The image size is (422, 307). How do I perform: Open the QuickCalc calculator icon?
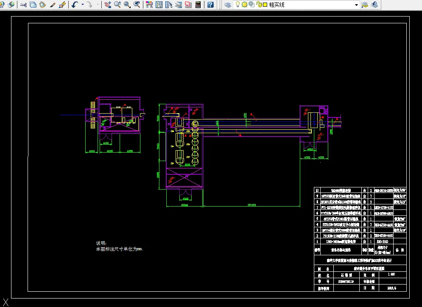pyautogui.click(x=198, y=5)
